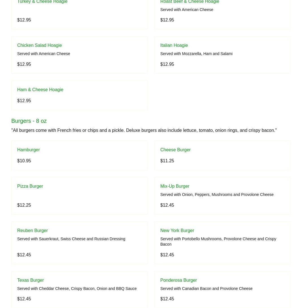Pick the Pizza Burger item
Viewport: 302px width, 308px height.
pyautogui.click(x=30, y=186)
